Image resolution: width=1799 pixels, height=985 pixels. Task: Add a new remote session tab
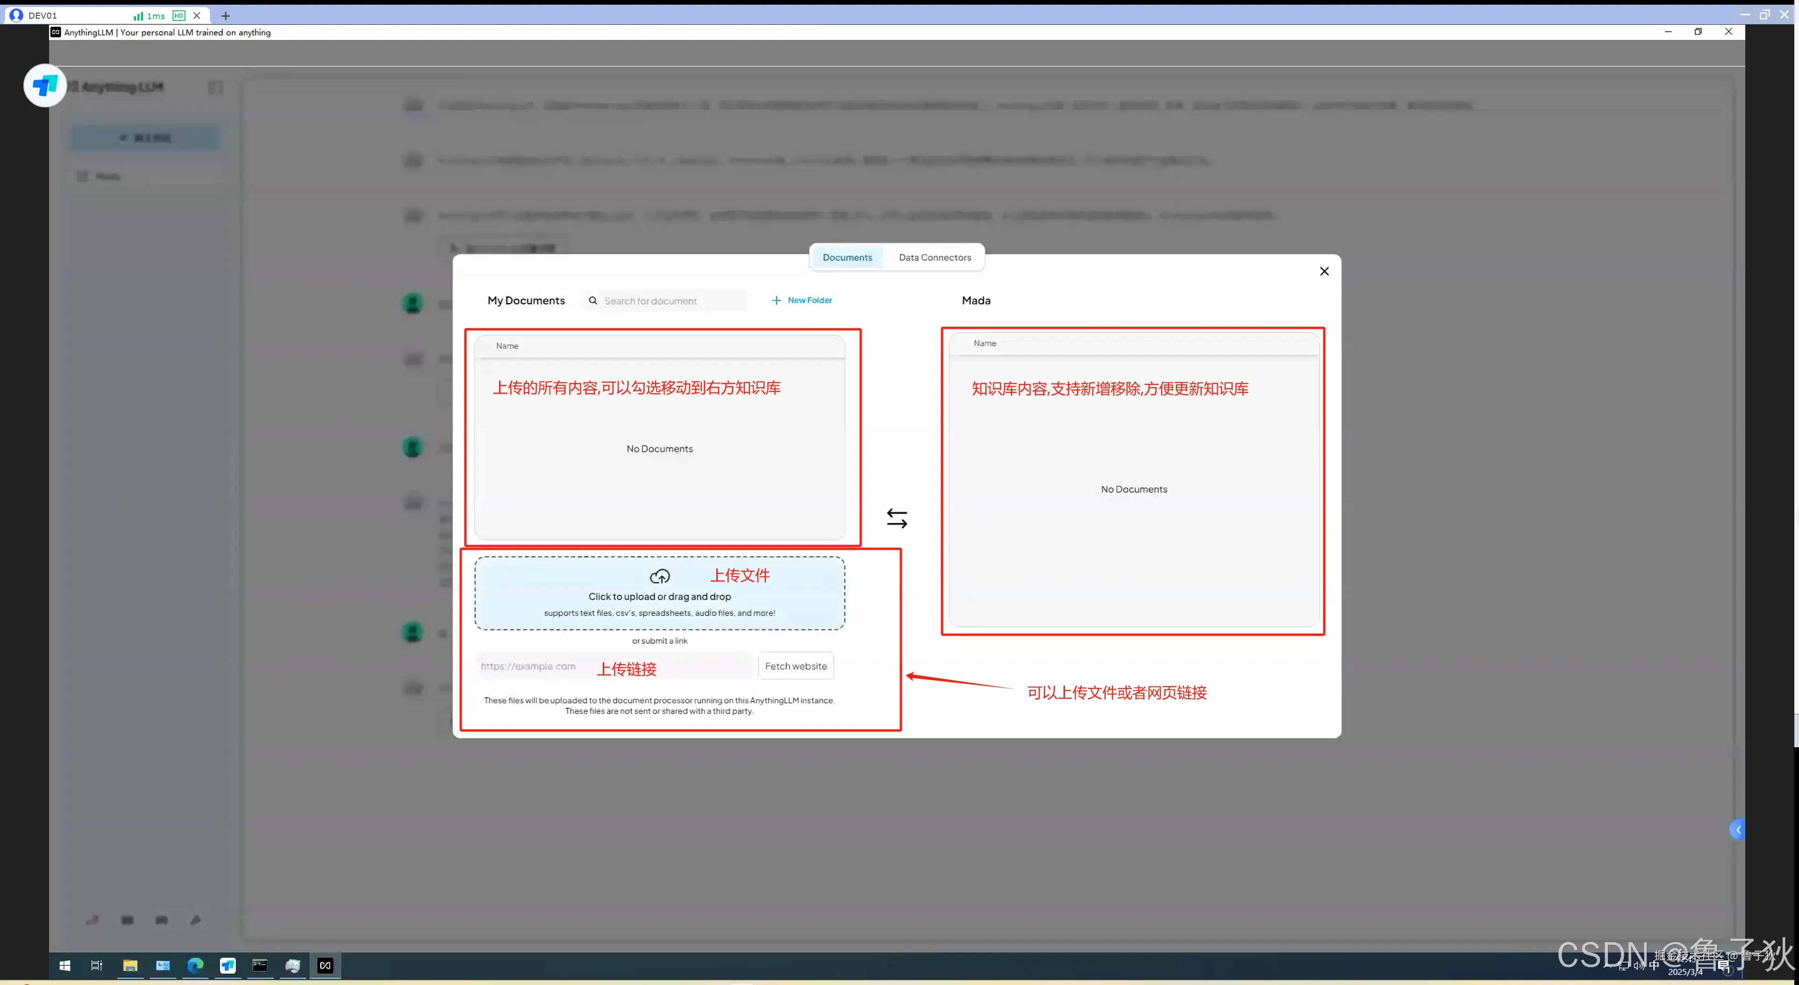tap(225, 15)
